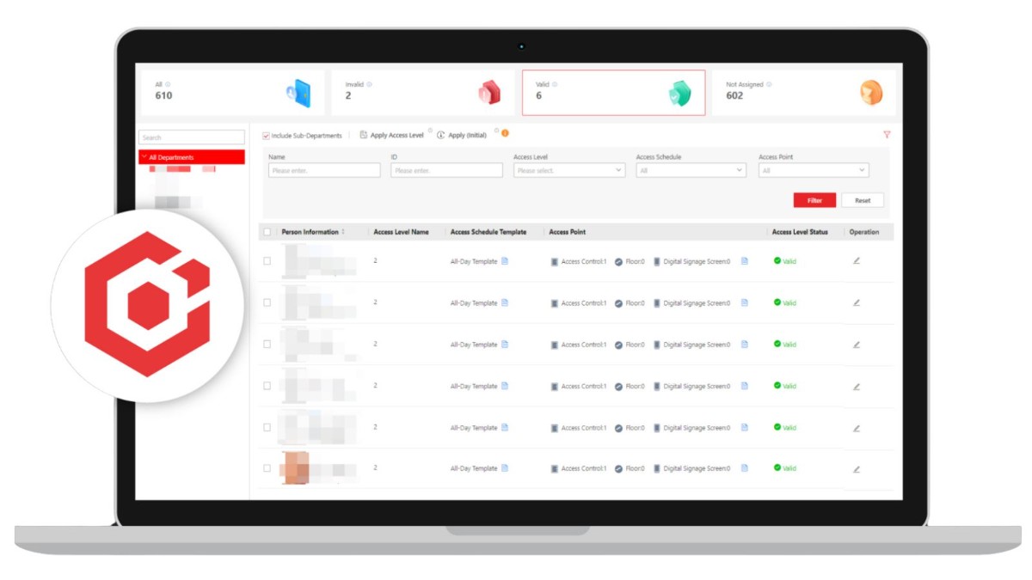Viewport: 1032px width, 580px height.
Task: Click Floor:0 in the fourth row
Action: click(x=630, y=386)
